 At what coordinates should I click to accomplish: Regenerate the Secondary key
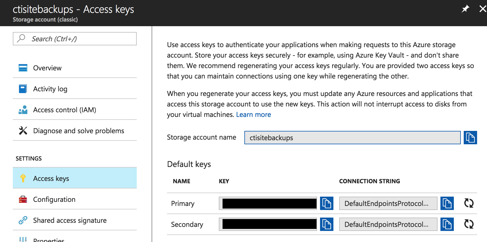point(469,224)
